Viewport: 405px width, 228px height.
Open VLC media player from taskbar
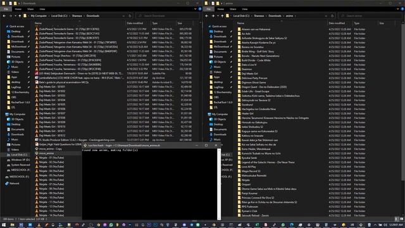click(39, 225)
